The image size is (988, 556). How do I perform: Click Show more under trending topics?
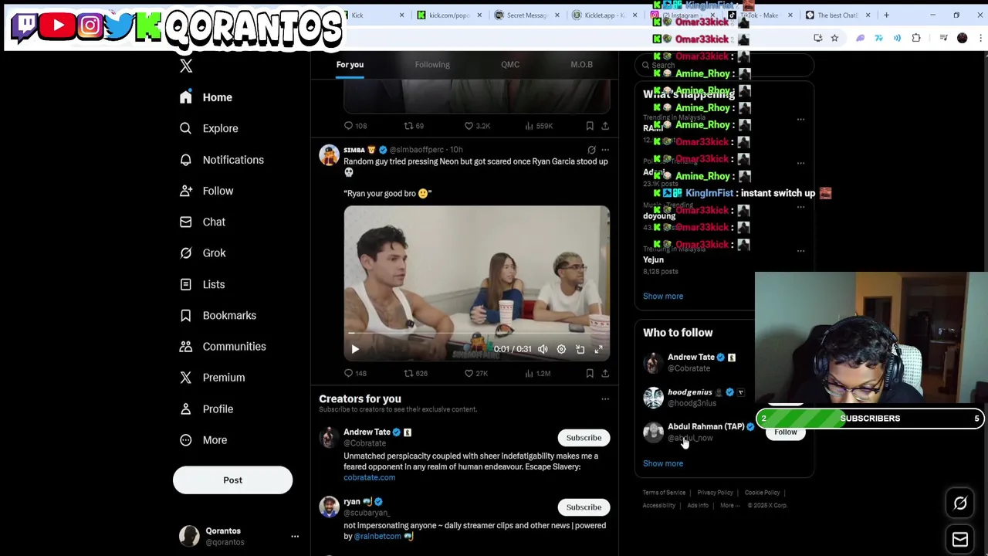[x=663, y=297]
